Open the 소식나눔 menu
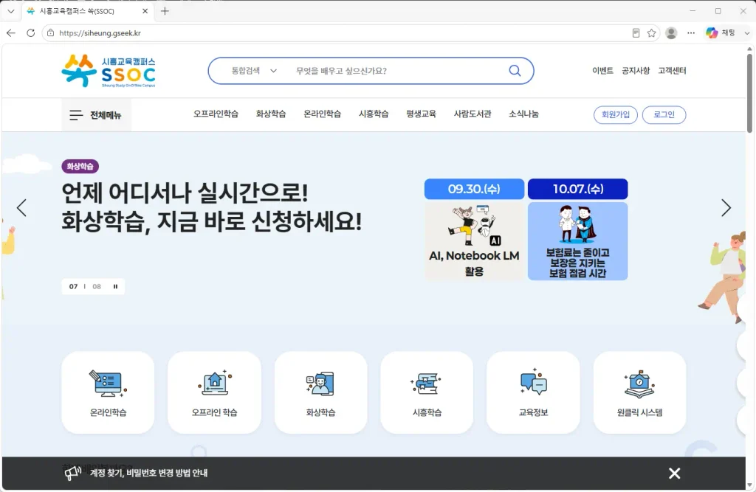The height and width of the screenshot is (492, 756). pyautogui.click(x=523, y=114)
